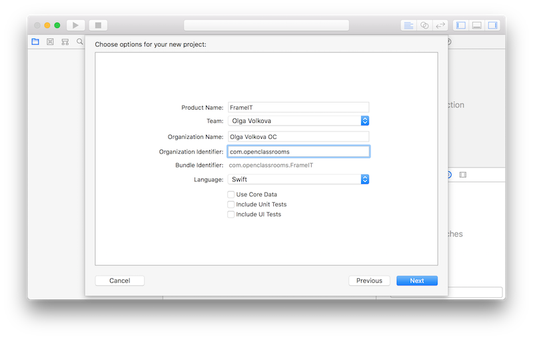Open the Team dropdown showing Olga Volkova

click(x=298, y=121)
